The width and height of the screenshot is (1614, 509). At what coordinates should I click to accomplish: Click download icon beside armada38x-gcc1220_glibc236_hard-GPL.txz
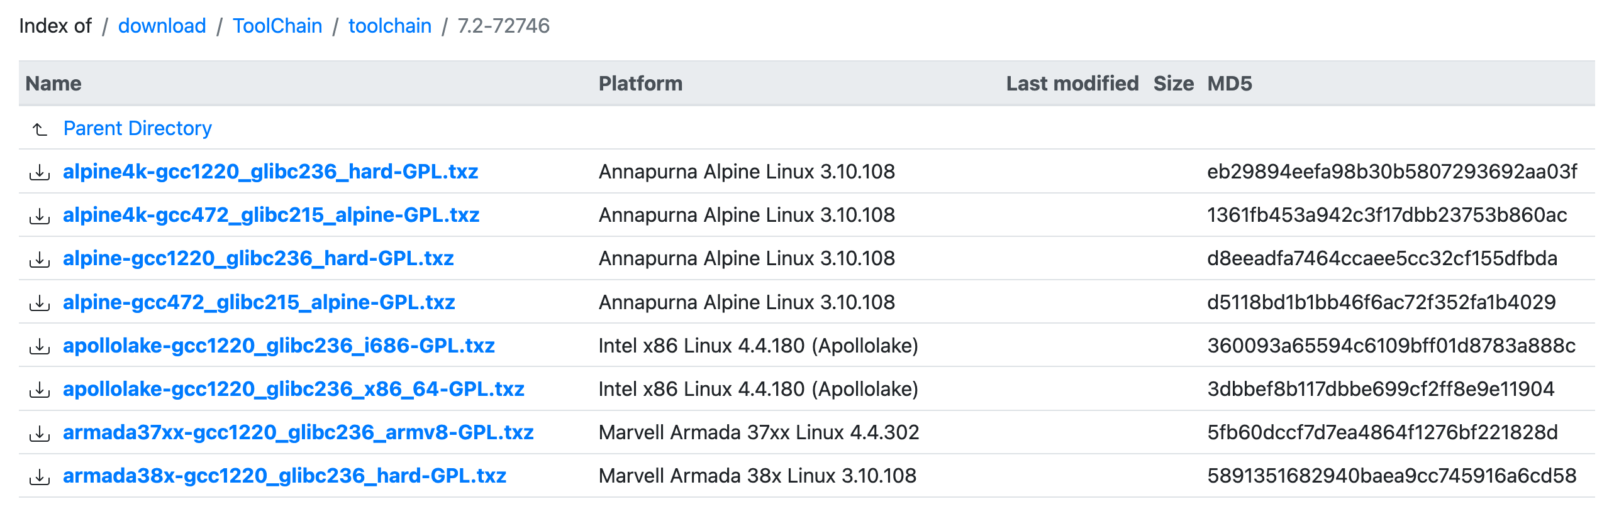click(40, 476)
